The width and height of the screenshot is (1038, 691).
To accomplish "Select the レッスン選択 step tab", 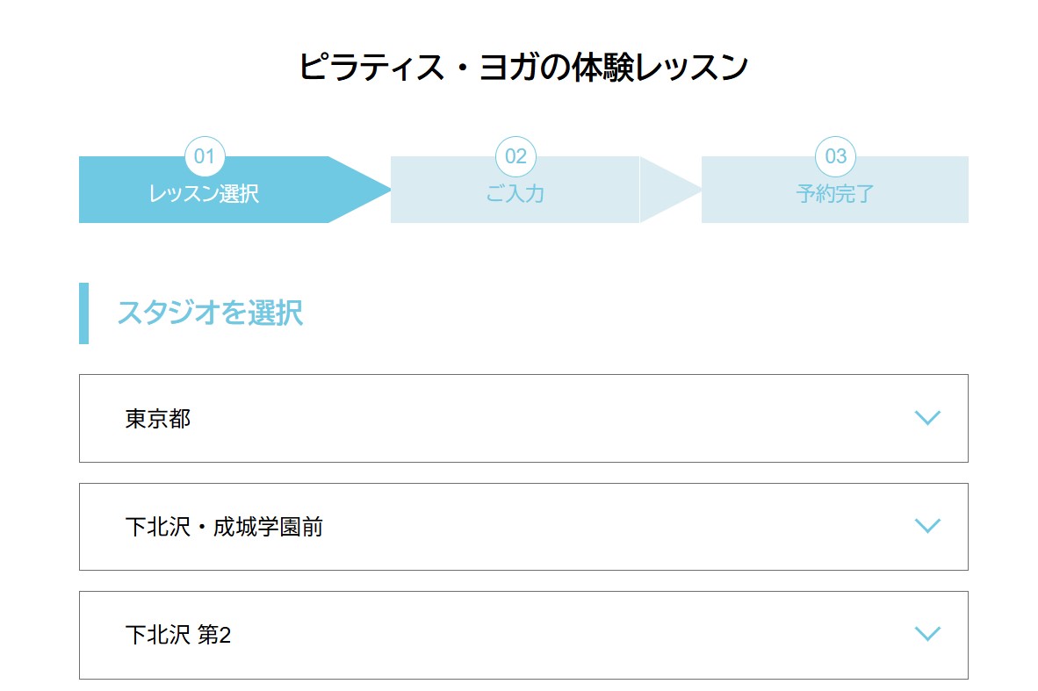I will pos(204,194).
